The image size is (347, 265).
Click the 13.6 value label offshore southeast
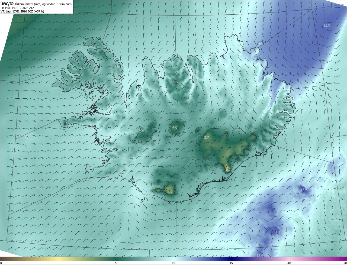[x=304, y=190]
